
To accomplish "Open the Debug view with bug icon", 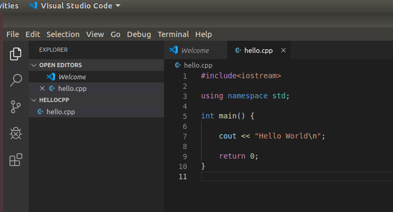I will (15, 133).
